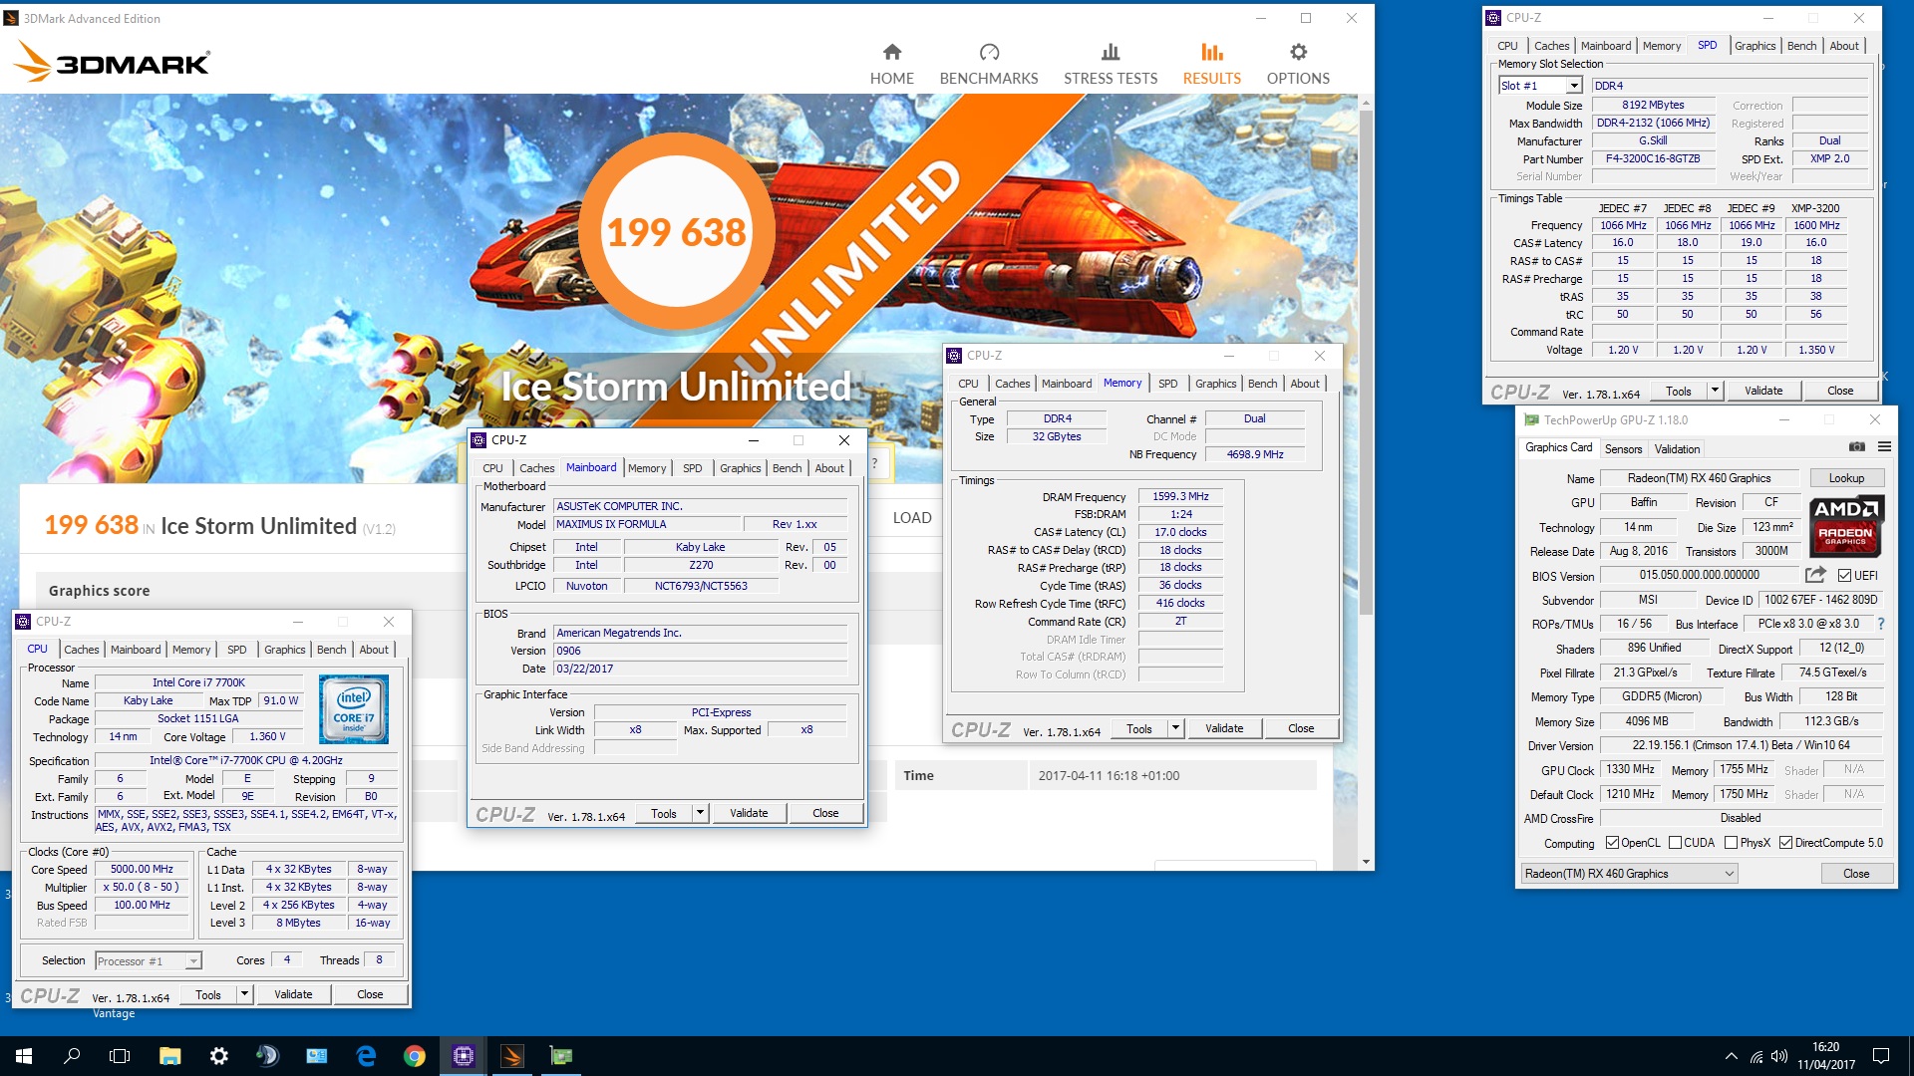Viewport: 1914px width, 1076px height.
Task: Click the Intel Core i7 badge in CPU-Z
Action: point(354,709)
